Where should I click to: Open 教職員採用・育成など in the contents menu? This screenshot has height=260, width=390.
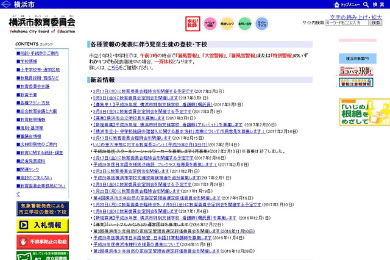click(38, 78)
